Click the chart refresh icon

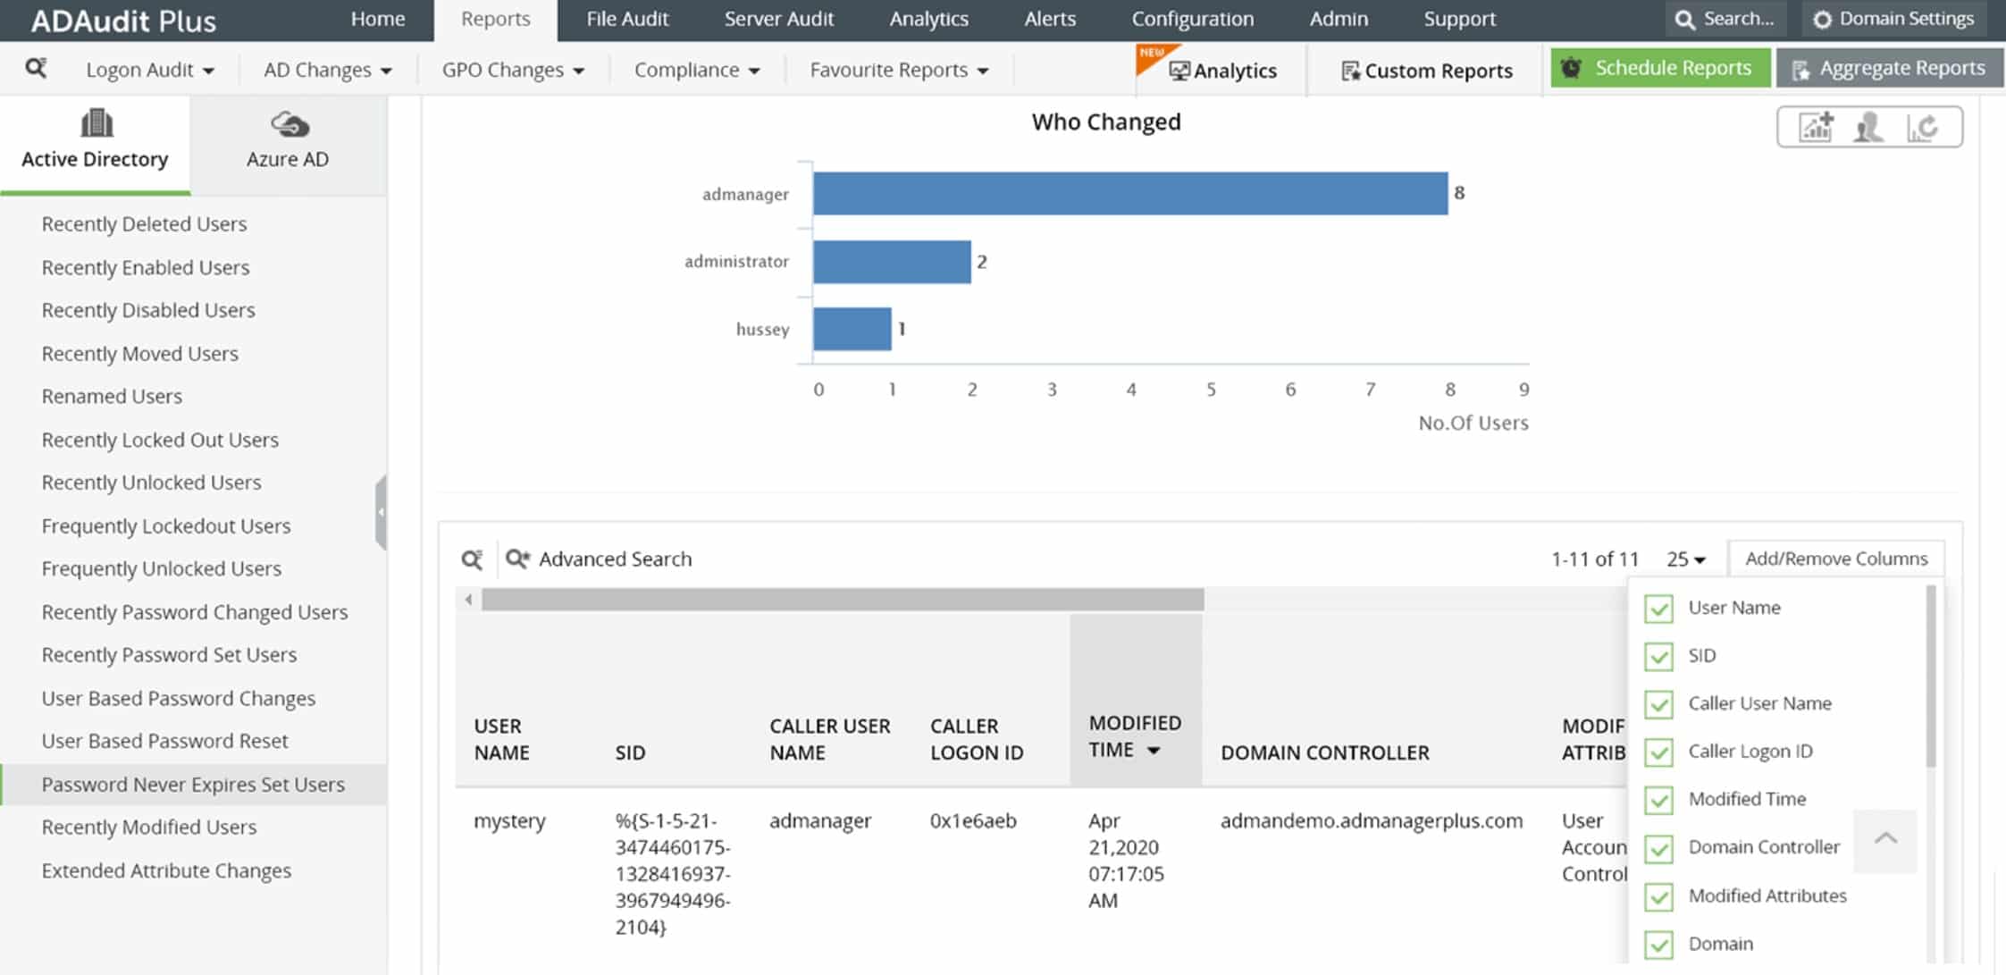1923,127
